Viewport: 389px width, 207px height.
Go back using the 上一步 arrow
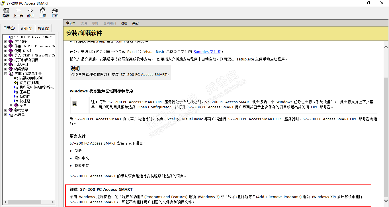[18, 13]
